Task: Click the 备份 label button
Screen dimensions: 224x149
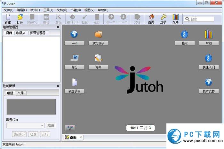Action: (75, 67)
